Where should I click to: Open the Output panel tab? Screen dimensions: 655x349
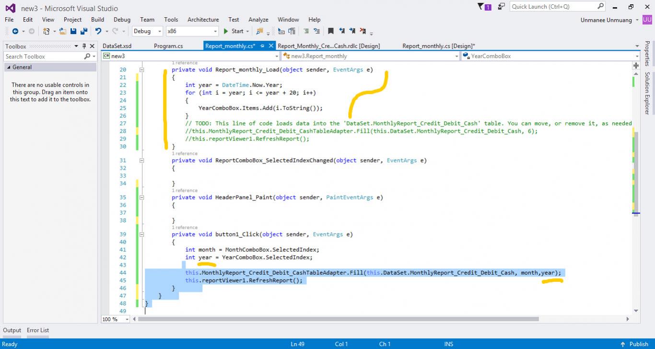12,330
